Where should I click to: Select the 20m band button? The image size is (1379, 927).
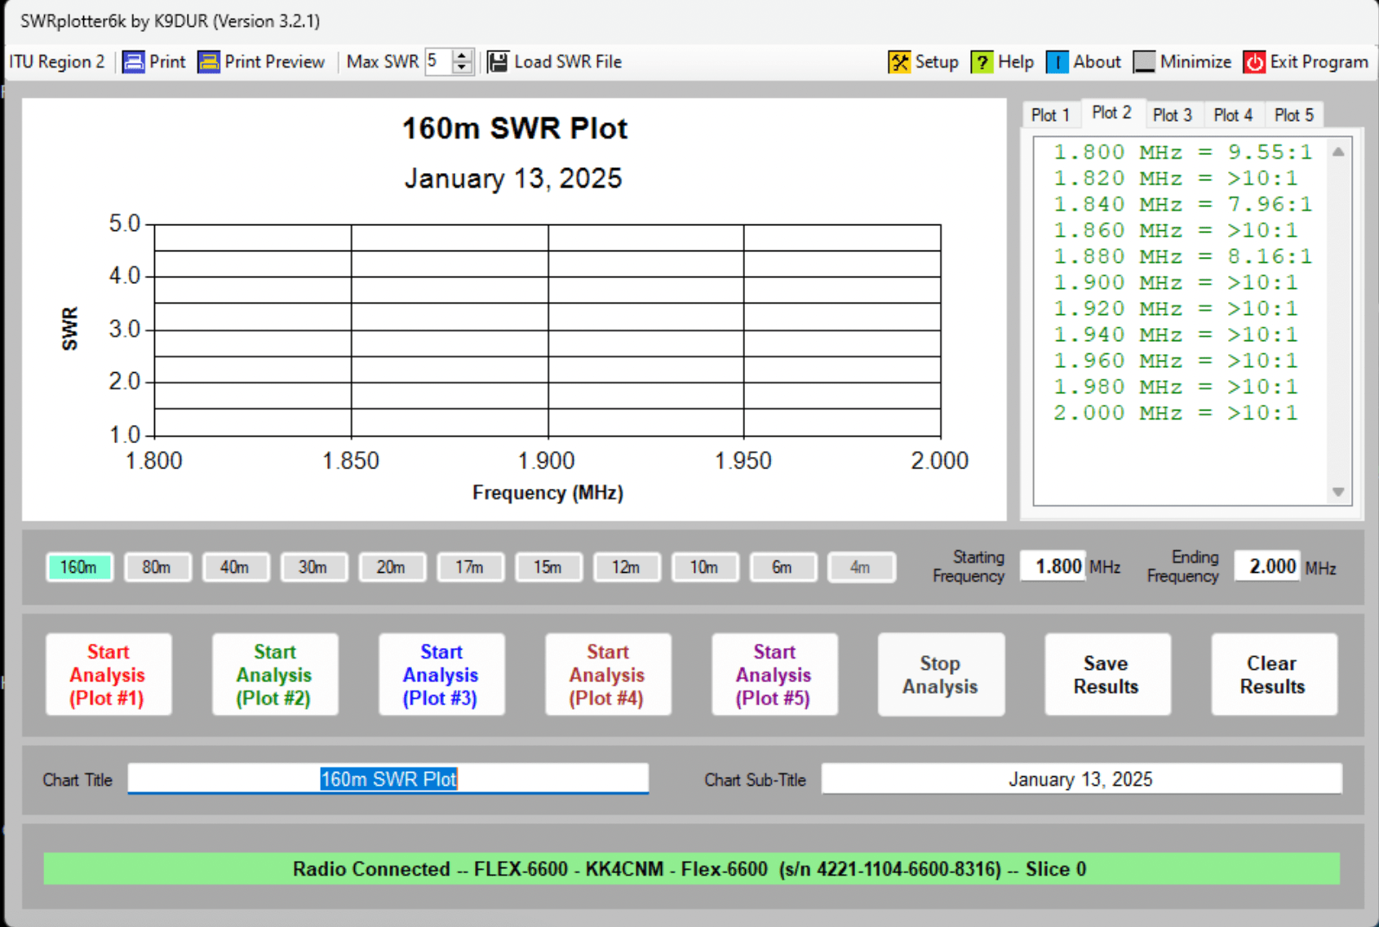click(x=392, y=567)
